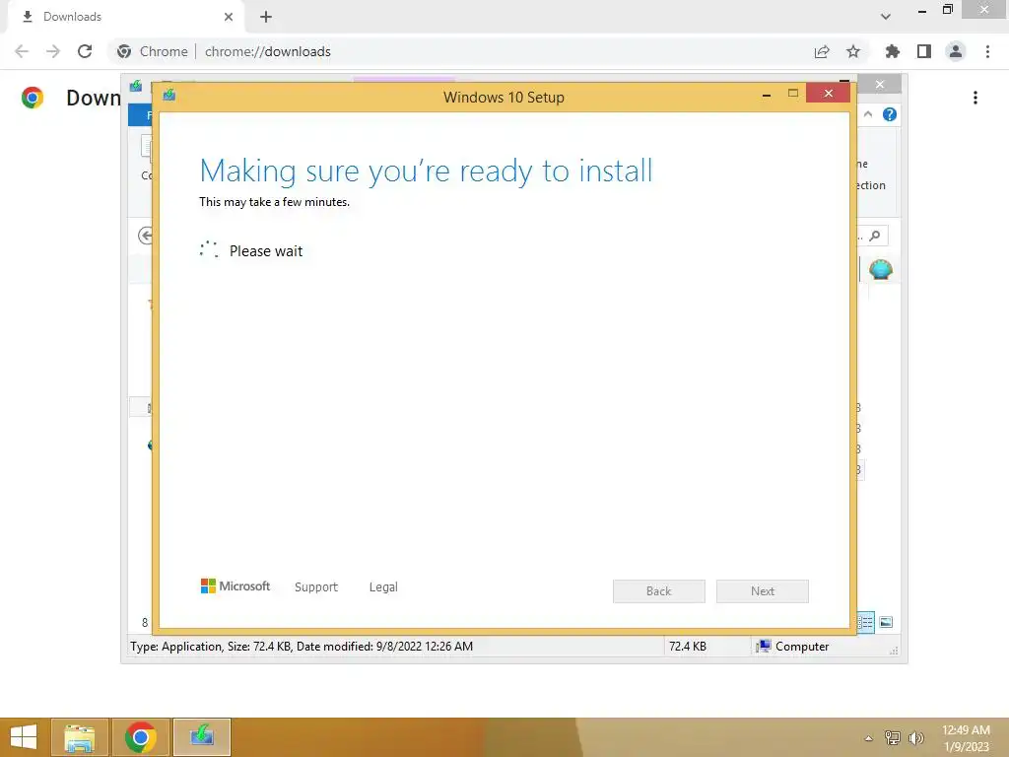Open network icon in system tray
Screen dimensions: 1009x757
click(893, 737)
